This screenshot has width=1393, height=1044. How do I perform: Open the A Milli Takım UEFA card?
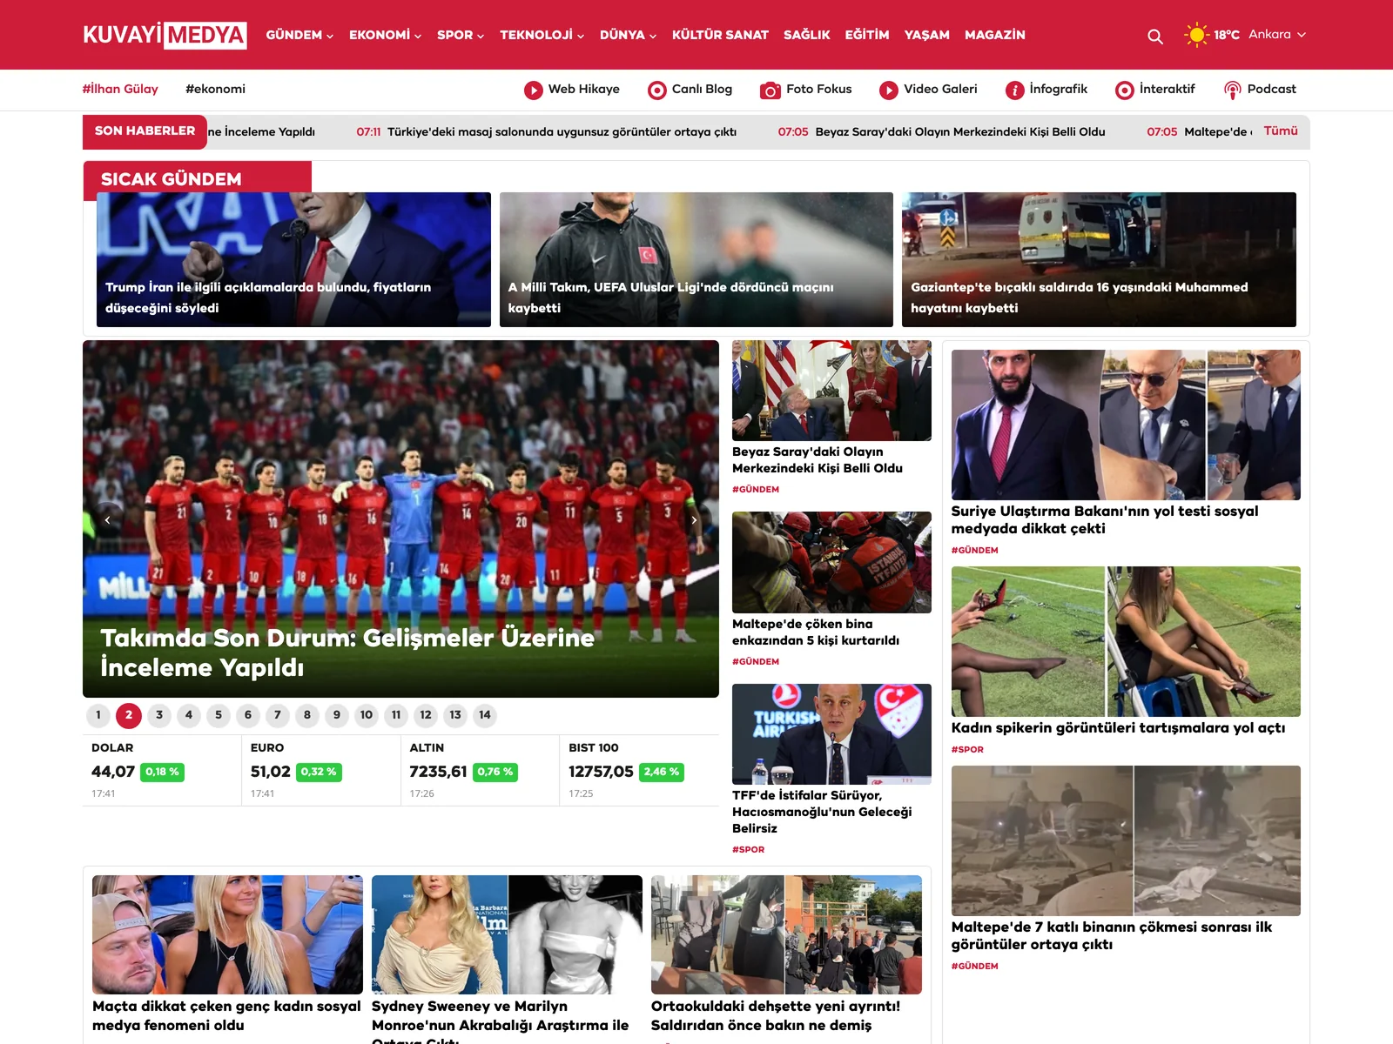(696, 259)
